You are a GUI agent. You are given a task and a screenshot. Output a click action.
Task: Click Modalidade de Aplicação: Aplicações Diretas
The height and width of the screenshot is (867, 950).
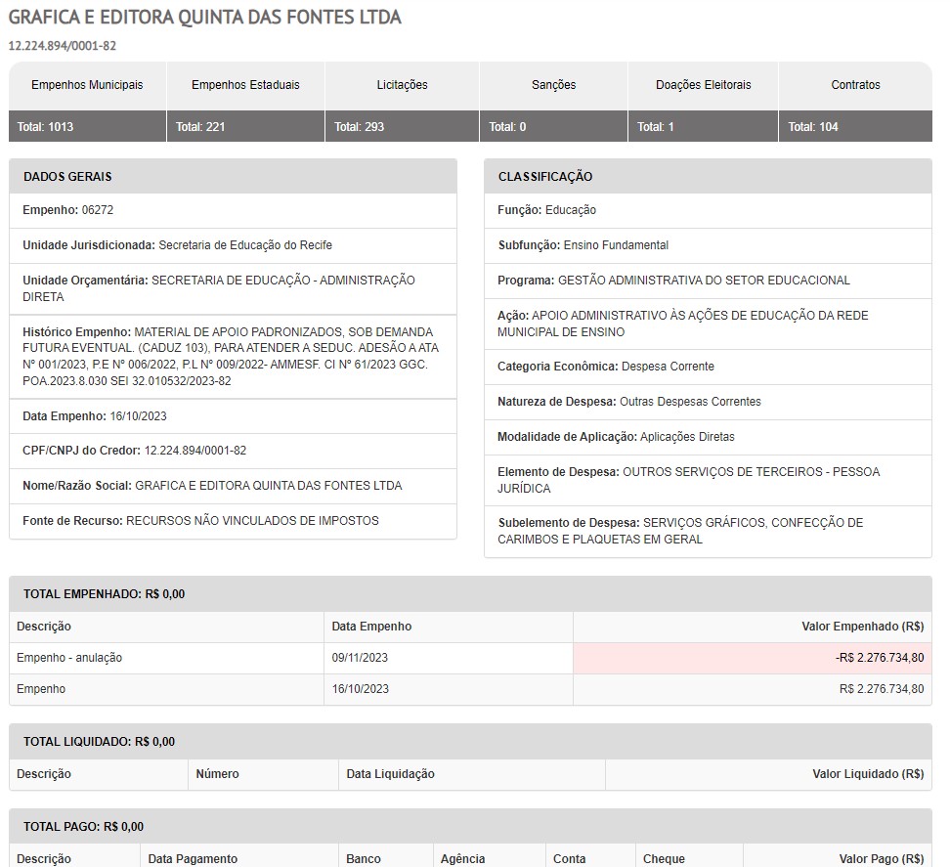tap(708, 437)
